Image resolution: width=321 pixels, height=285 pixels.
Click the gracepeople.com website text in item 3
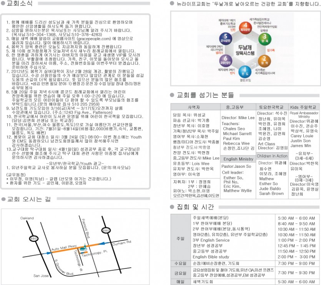[94, 39]
